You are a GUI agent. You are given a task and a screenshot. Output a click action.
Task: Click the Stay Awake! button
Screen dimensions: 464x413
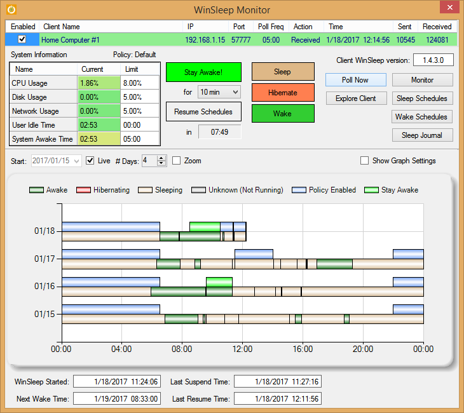[203, 72]
